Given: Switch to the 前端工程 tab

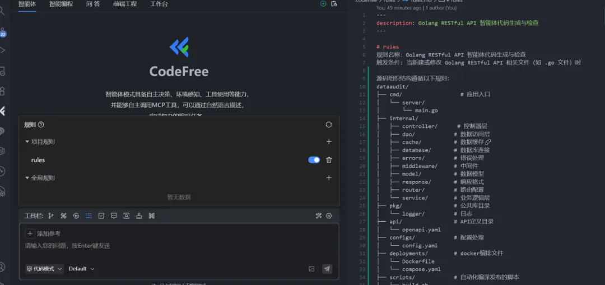Looking at the screenshot, I should pos(125,4).
